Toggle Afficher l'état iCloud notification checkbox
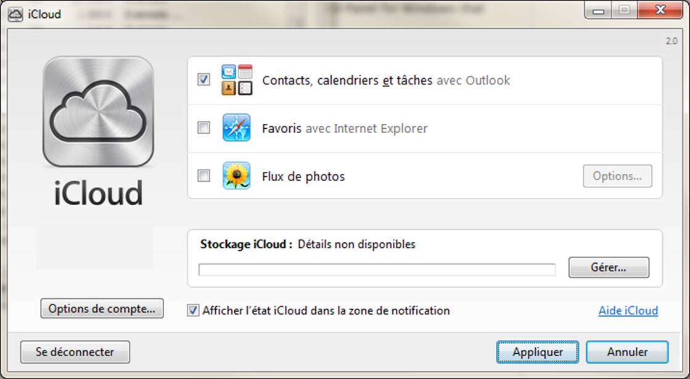 pyautogui.click(x=193, y=311)
